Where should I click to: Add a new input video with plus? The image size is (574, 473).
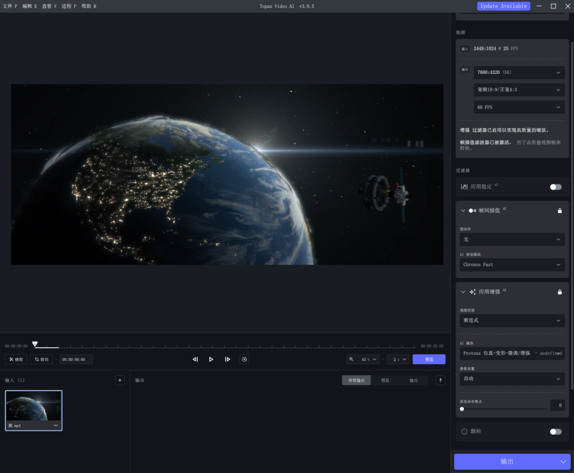(x=120, y=380)
